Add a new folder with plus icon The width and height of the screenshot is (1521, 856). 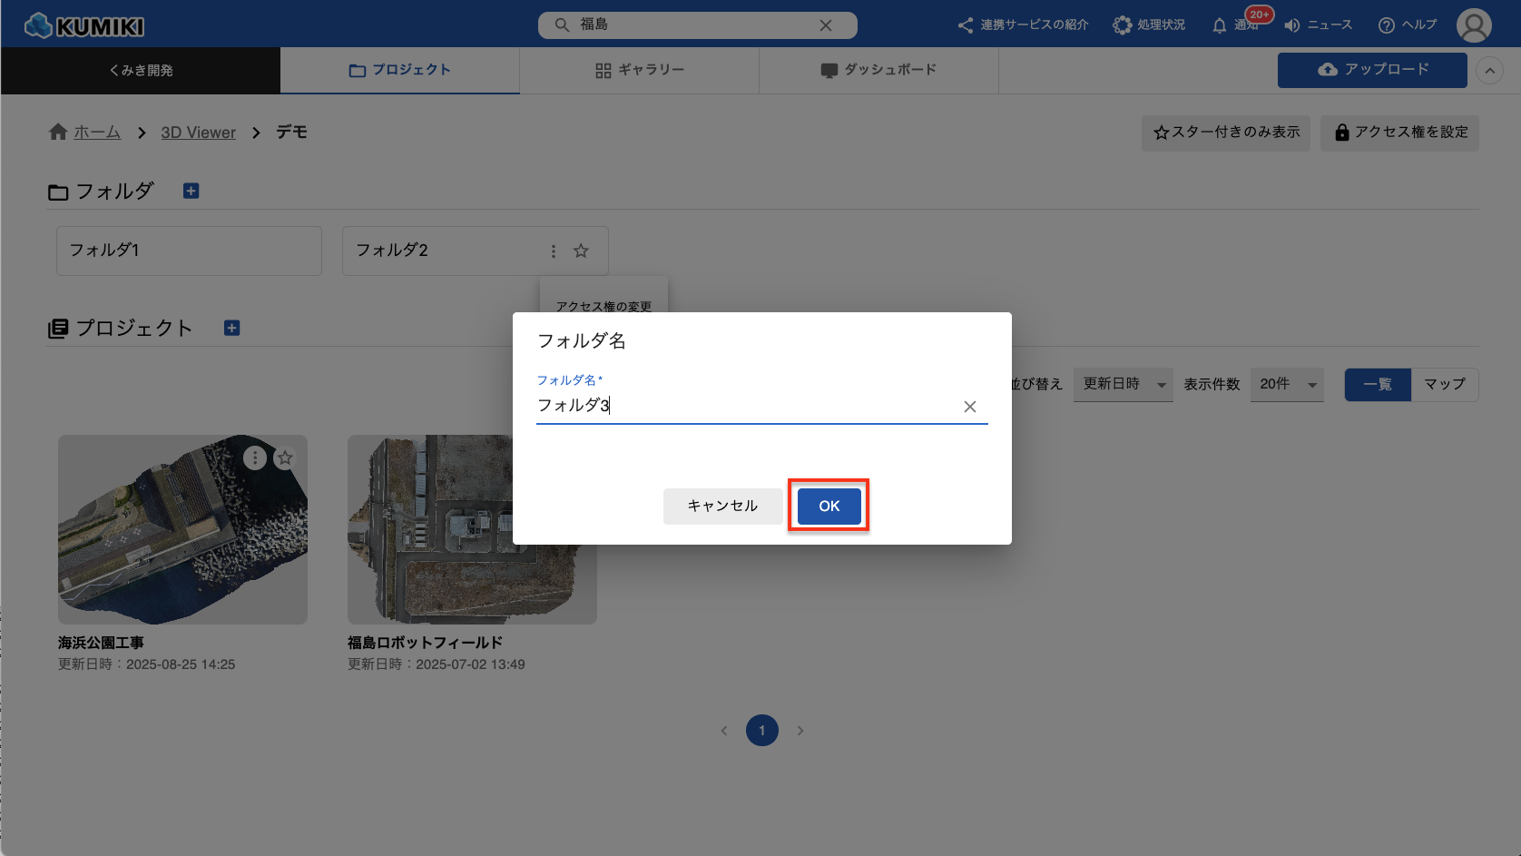click(191, 191)
